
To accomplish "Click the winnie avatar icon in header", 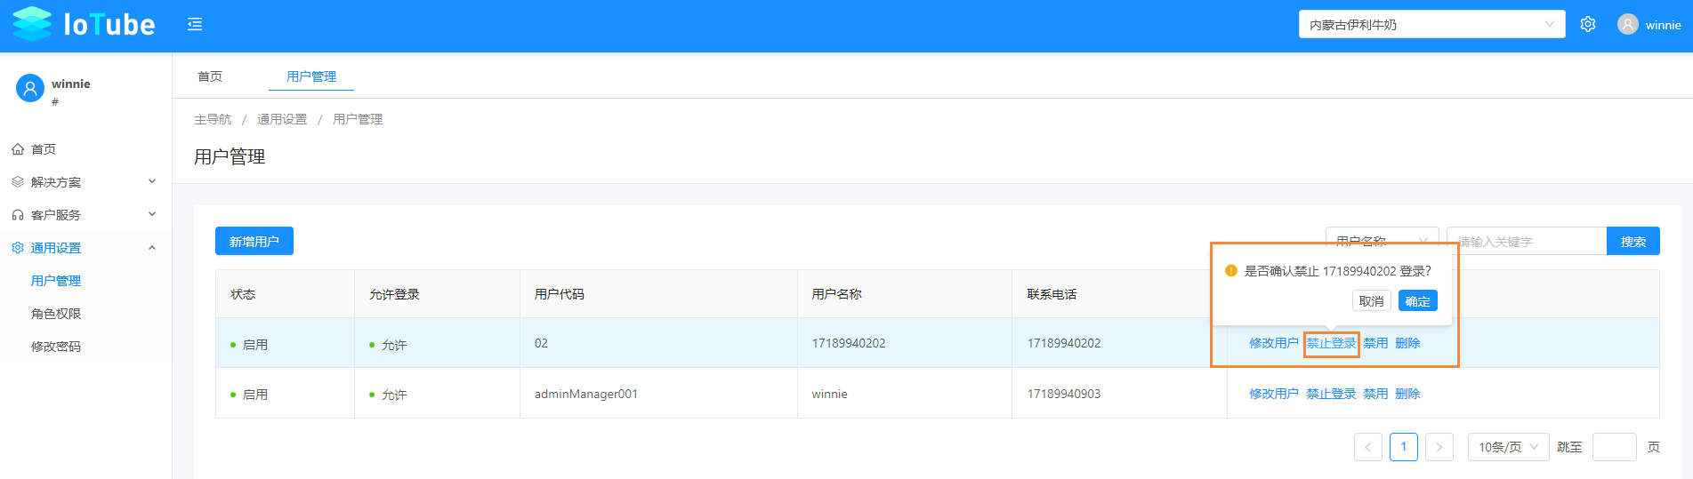I will pyautogui.click(x=1628, y=25).
